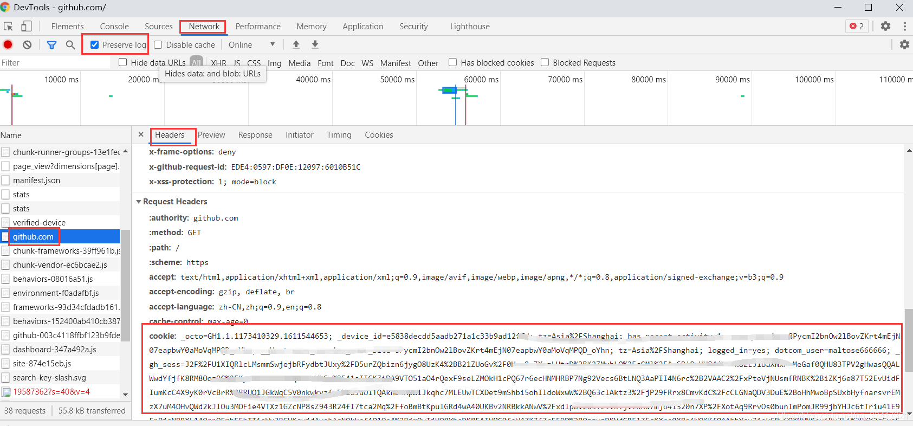The height and width of the screenshot is (426, 913).
Task: Activate the inspect element picker icon
Action: (8, 27)
